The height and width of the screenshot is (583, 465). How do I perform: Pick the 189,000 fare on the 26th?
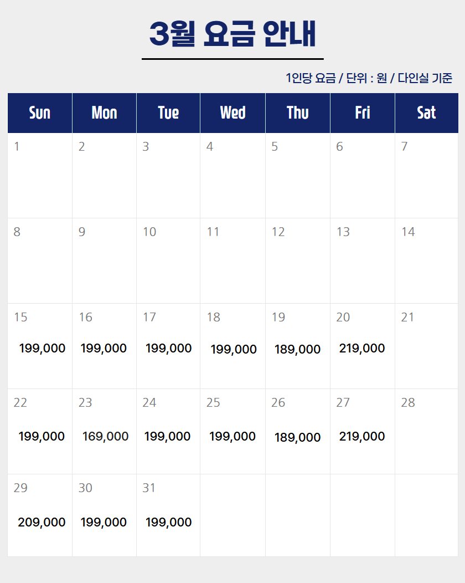pos(297,437)
